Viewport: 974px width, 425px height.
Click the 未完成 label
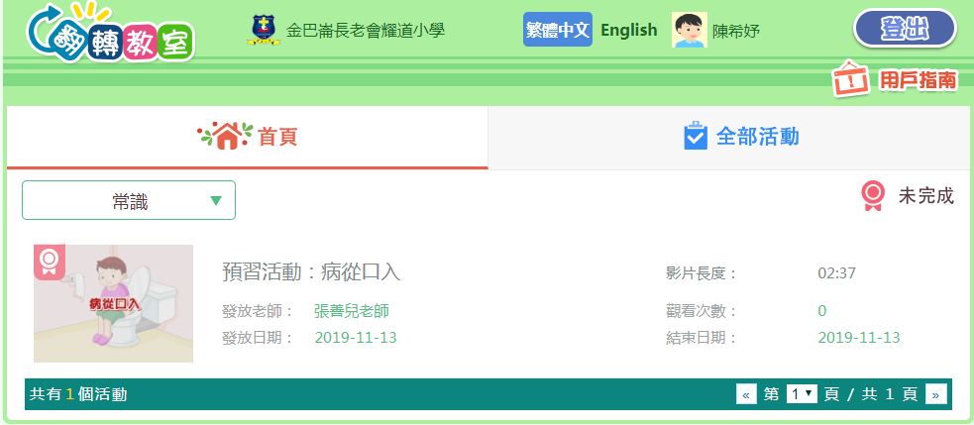click(925, 196)
